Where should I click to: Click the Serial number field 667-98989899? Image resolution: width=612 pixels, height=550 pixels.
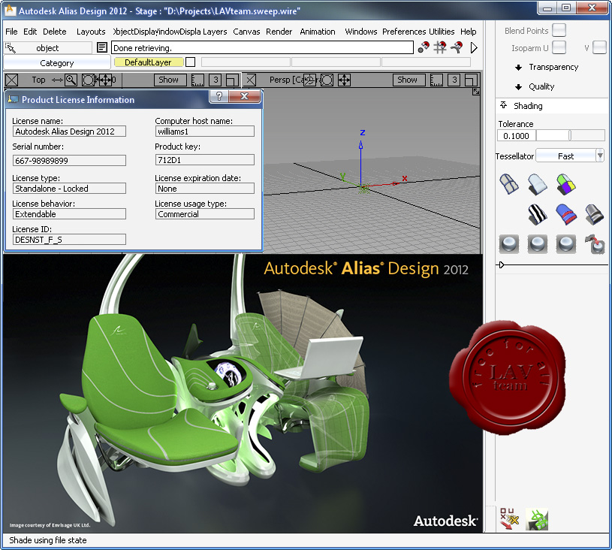pyautogui.click(x=69, y=161)
